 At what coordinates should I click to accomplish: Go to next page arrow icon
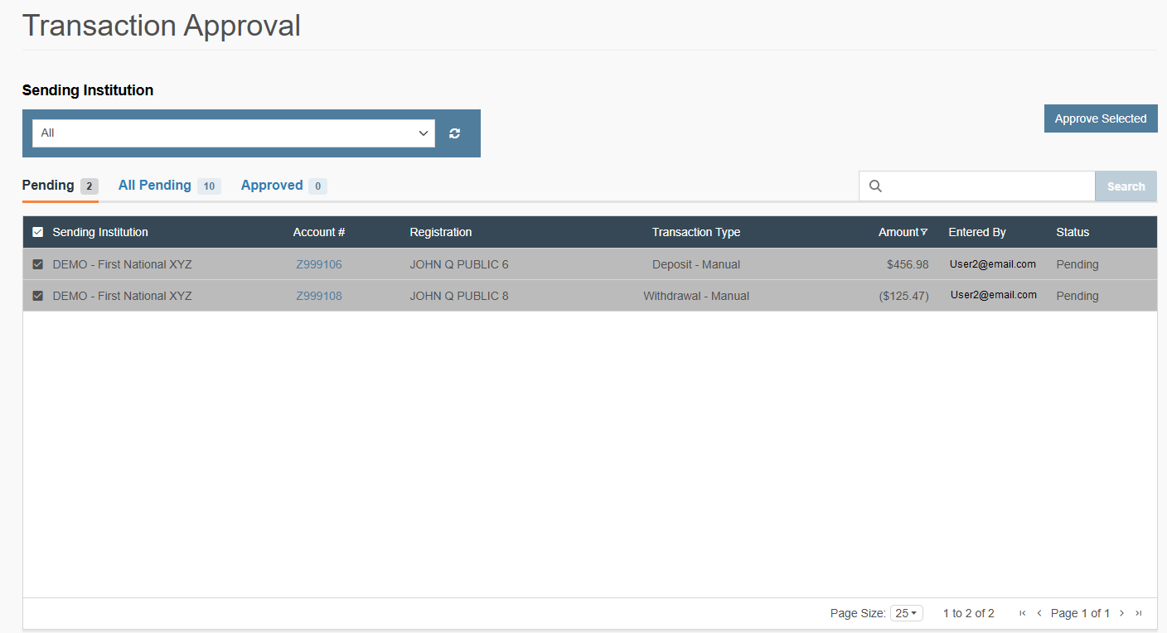tap(1122, 613)
